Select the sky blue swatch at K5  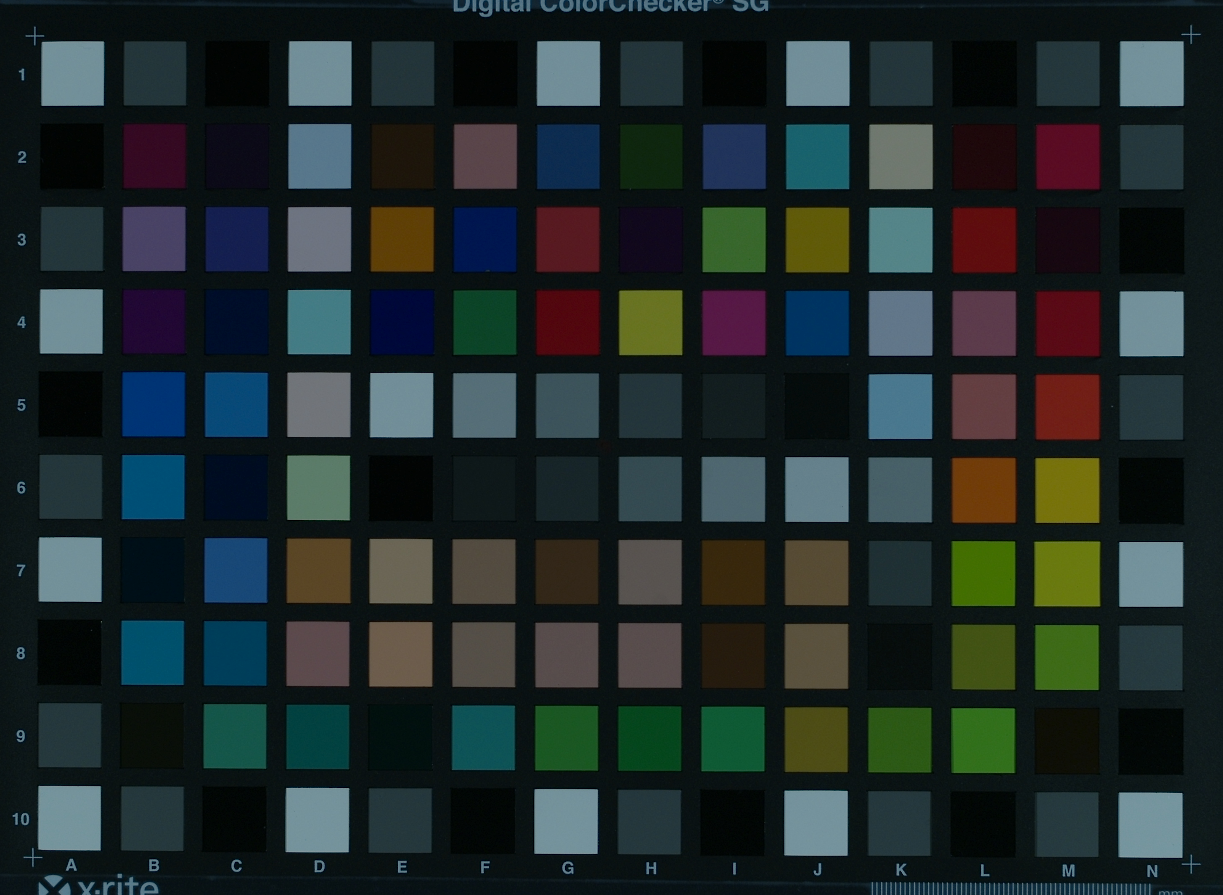pos(900,406)
